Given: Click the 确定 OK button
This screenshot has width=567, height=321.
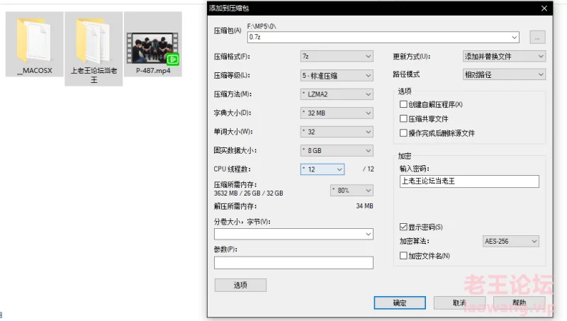Looking at the screenshot, I should 400,303.
